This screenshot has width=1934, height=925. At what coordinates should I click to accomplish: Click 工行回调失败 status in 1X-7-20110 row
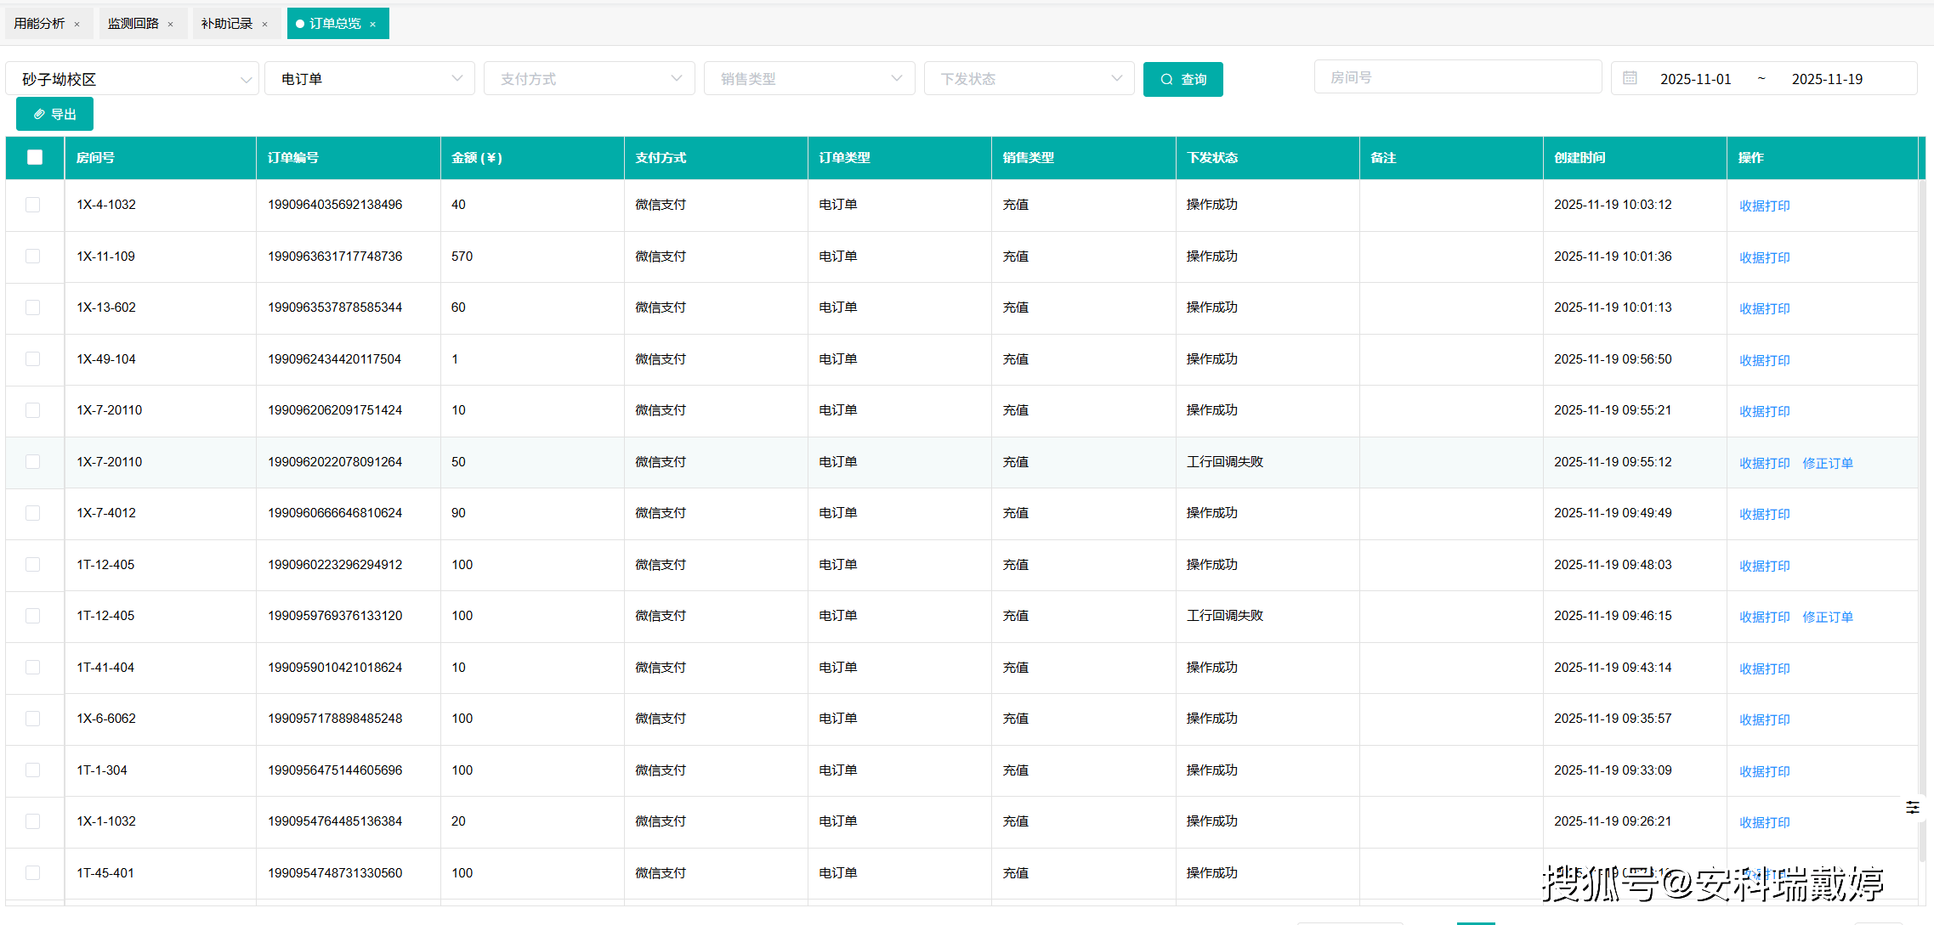(x=1225, y=462)
